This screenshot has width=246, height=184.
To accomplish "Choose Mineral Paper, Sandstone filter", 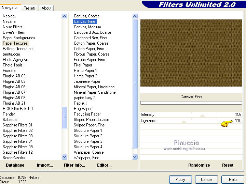I will [x=95, y=92].
